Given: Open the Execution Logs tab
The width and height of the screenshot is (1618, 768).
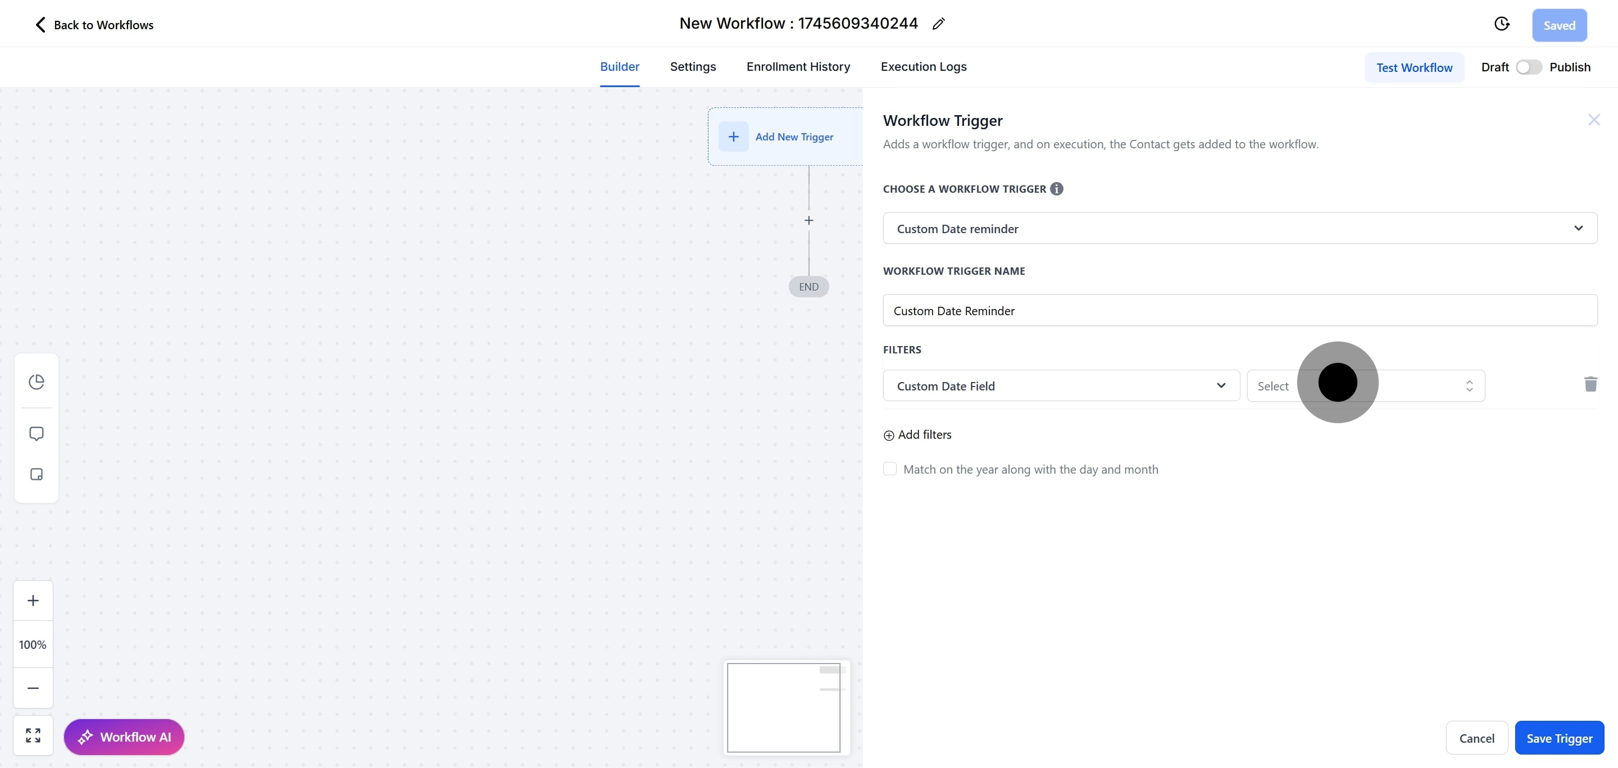Looking at the screenshot, I should [x=923, y=66].
